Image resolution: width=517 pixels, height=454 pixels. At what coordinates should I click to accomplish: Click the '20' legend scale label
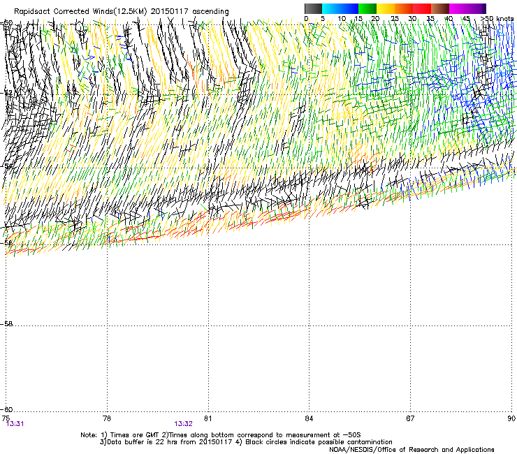[x=375, y=19]
